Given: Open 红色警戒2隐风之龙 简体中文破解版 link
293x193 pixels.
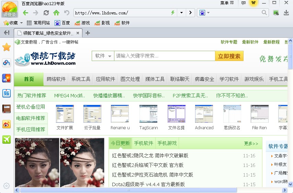Looking at the screenshot, I should click(x=150, y=156).
